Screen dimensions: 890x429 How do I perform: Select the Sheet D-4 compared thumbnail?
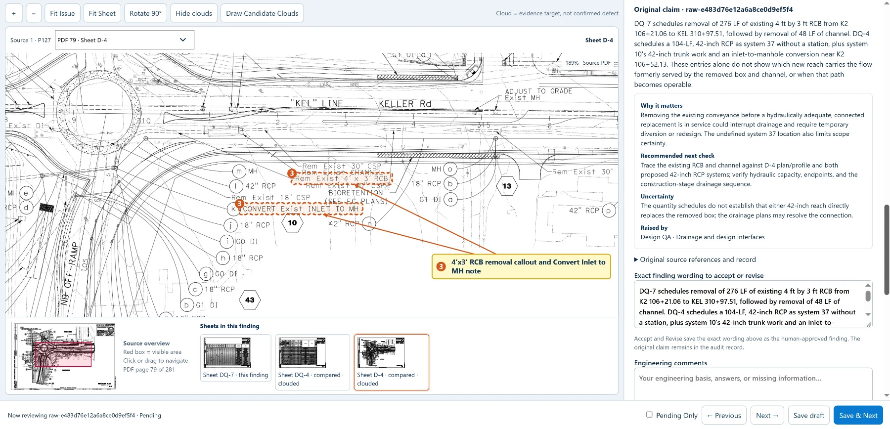392,362
